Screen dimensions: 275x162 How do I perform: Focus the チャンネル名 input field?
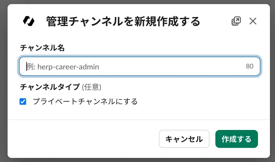tap(139, 66)
